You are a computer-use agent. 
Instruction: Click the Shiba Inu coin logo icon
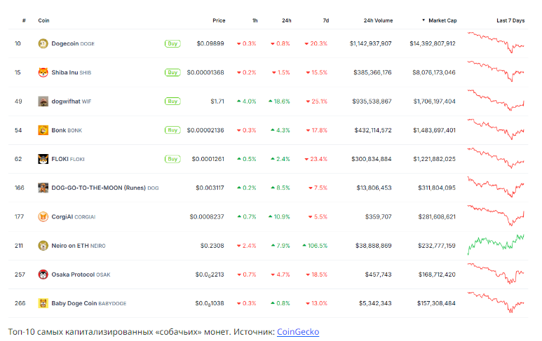coord(43,73)
